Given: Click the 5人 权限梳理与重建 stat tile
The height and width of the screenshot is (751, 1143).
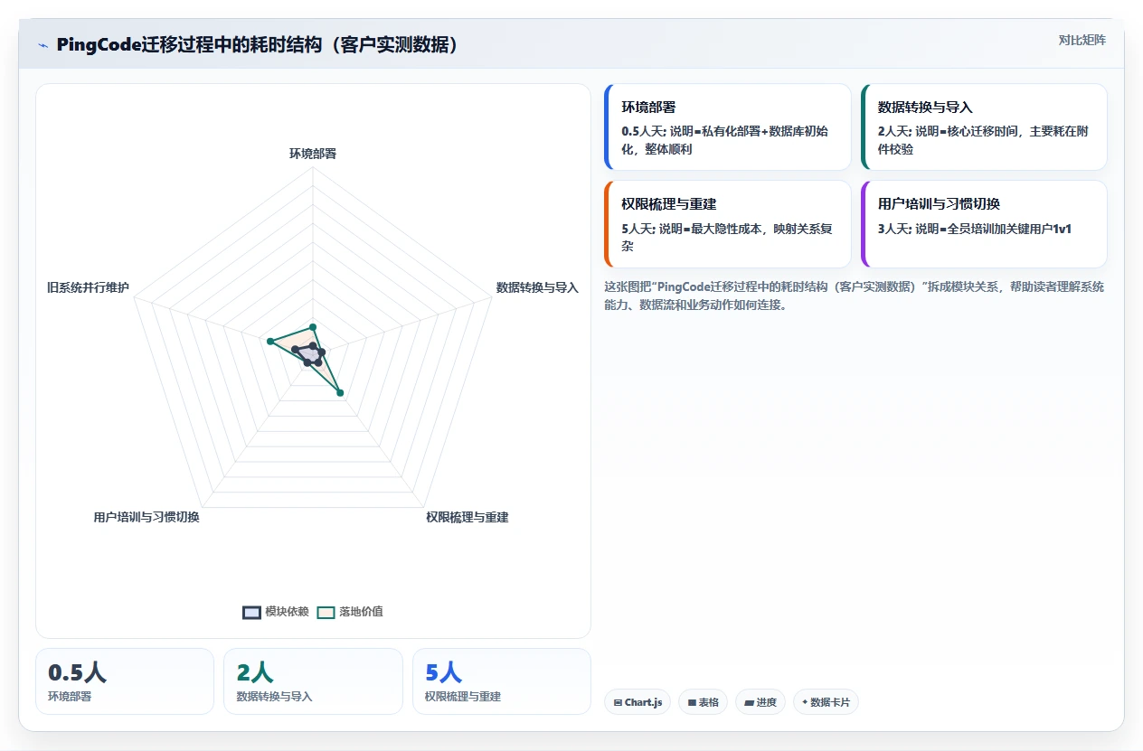Looking at the screenshot, I should [502, 681].
